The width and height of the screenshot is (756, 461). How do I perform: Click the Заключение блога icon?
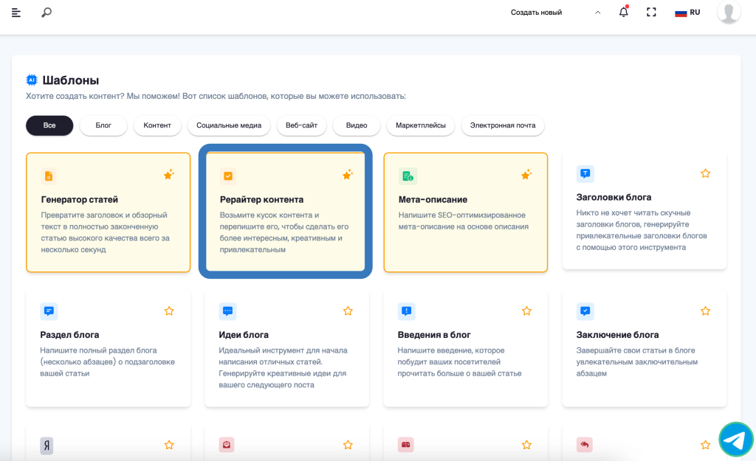click(585, 311)
